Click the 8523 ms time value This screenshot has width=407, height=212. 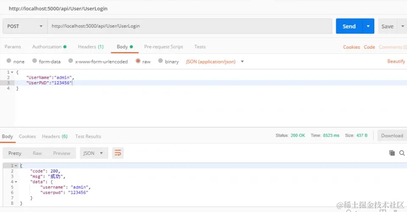[331, 135]
